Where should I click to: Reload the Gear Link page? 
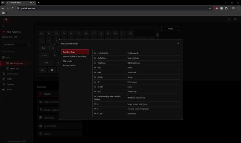(x=12, y=8)
